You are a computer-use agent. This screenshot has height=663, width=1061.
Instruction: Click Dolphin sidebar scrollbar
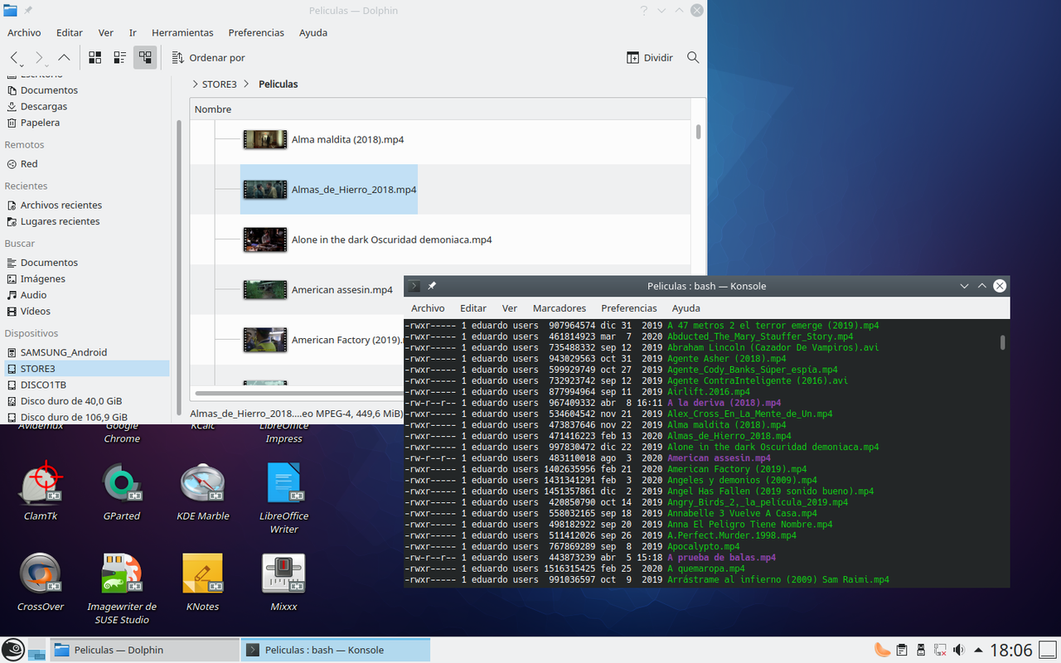pos(179,269)
